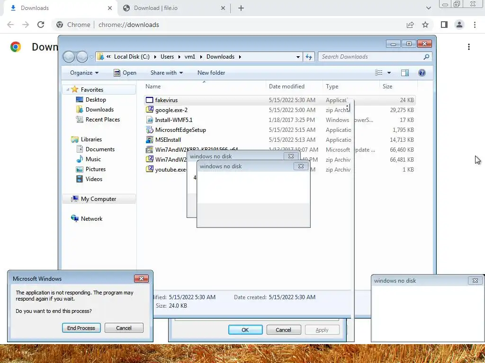
Task: Click Open in Explorer toolbar
Action: [x=125, y=73]
